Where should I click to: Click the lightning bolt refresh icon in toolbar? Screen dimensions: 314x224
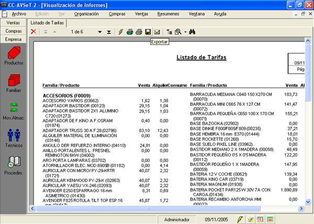(120, 32)
